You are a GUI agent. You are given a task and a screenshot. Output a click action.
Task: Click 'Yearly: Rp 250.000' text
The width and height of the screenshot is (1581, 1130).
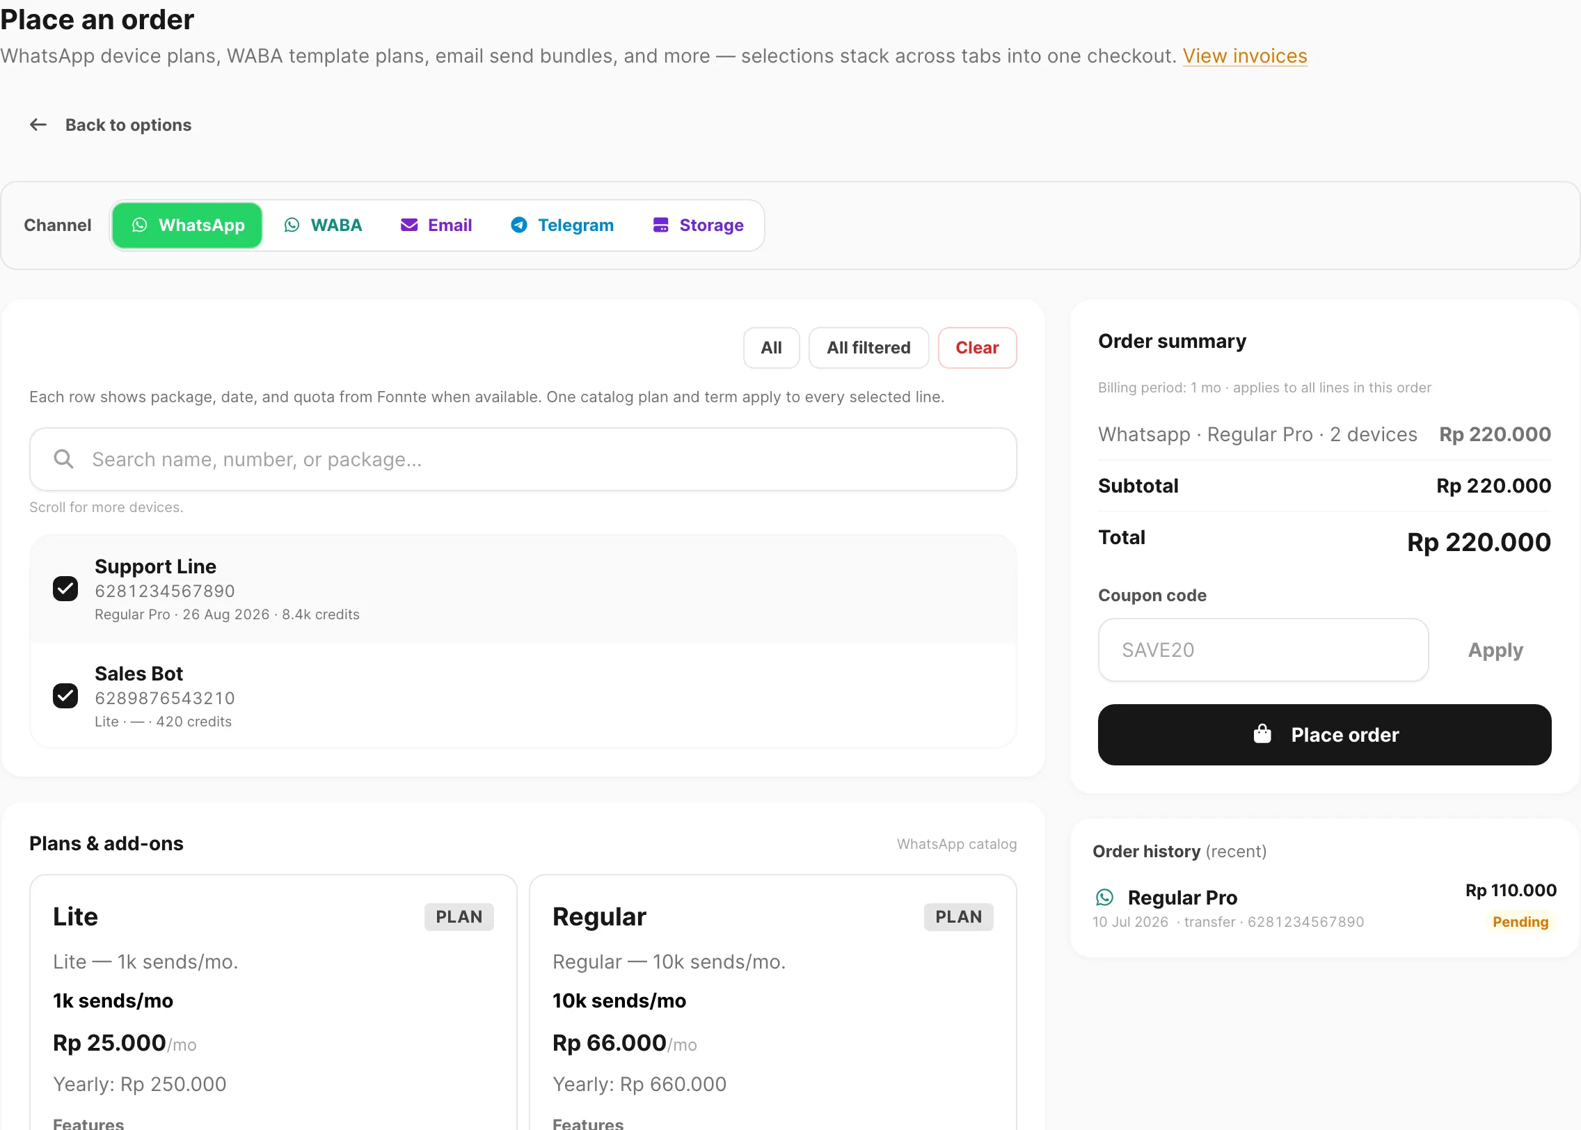pyautogui.click(x=140, y=1084)
